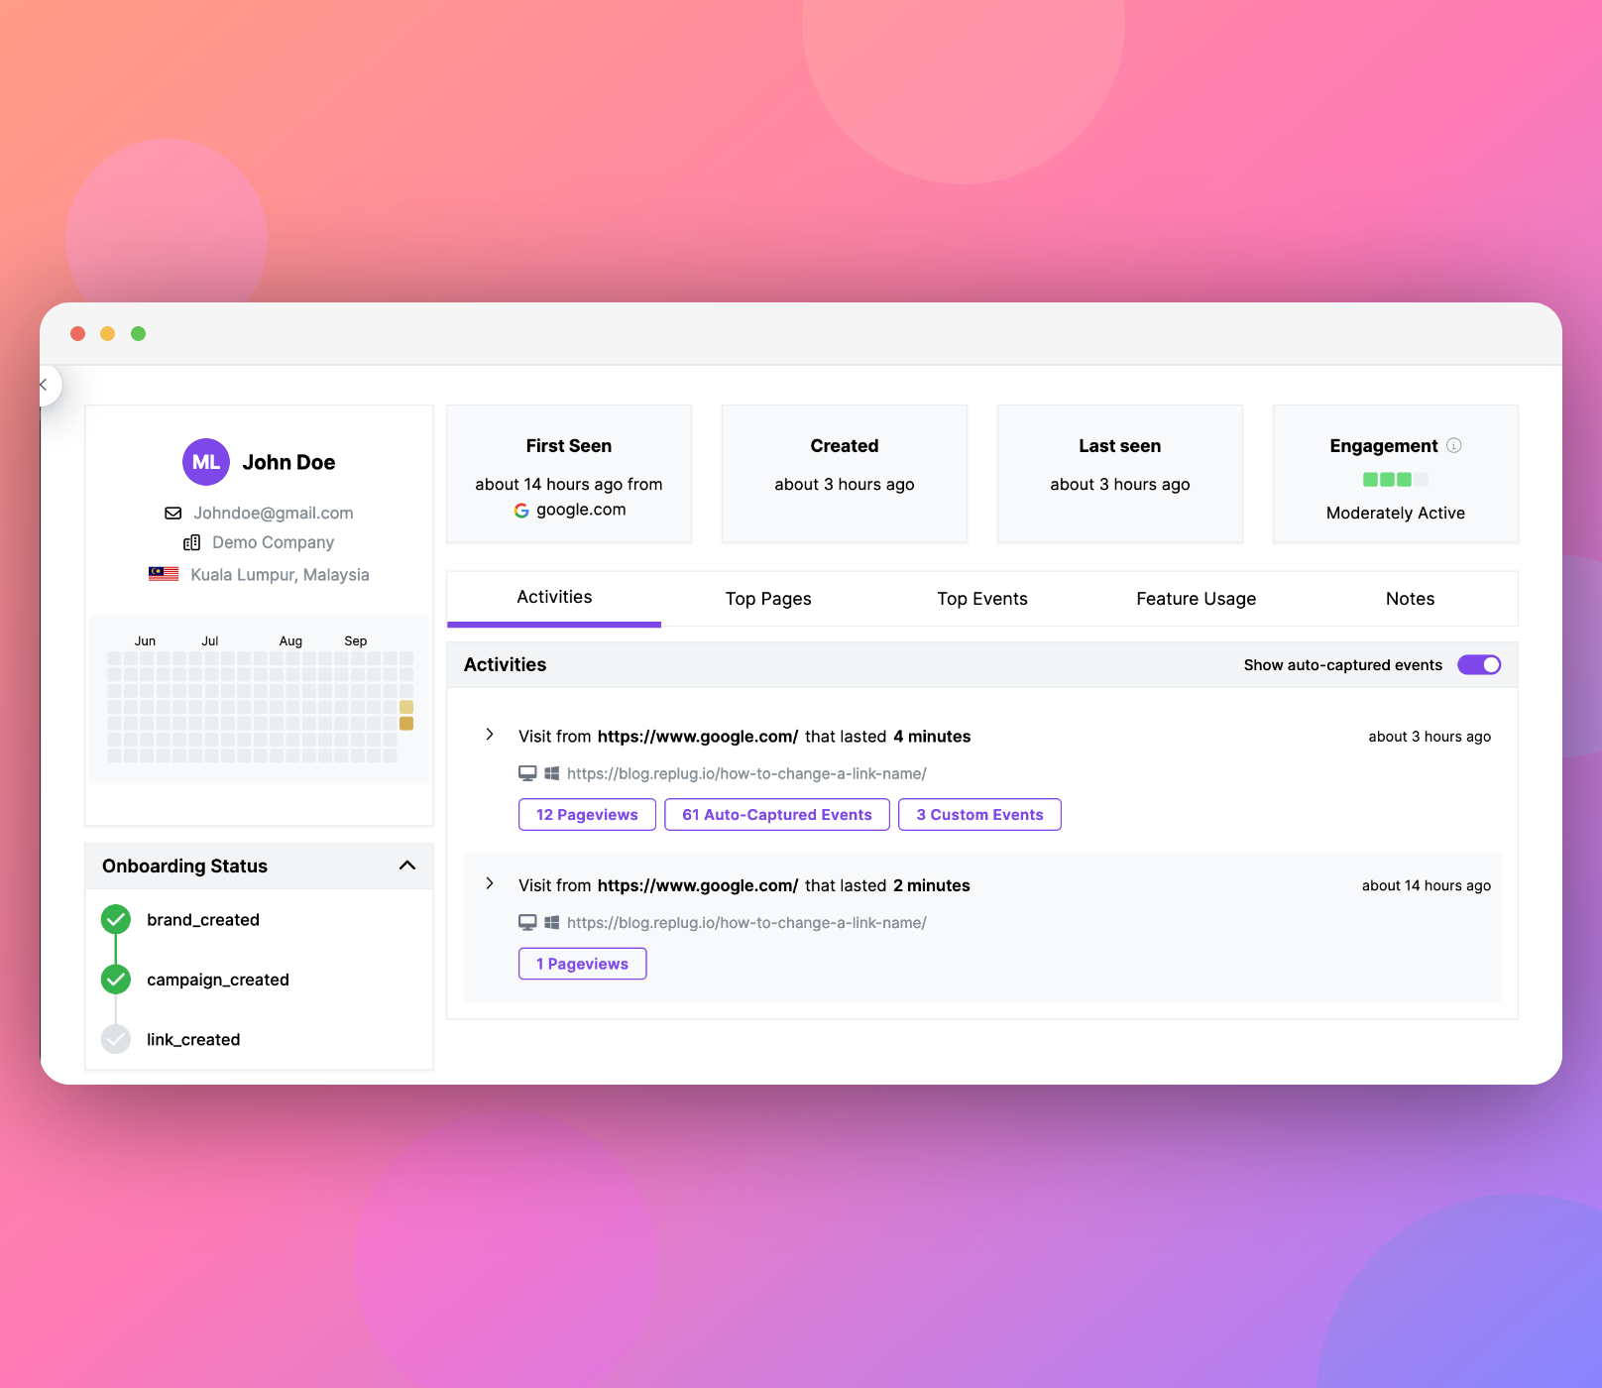Click the Last seen card
The width and height of the screenshot is (1602, 1388).
click(x=1120, y=474)
